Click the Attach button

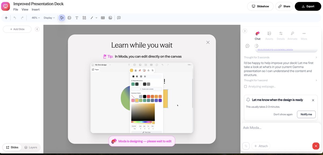(x=261, y=146)
